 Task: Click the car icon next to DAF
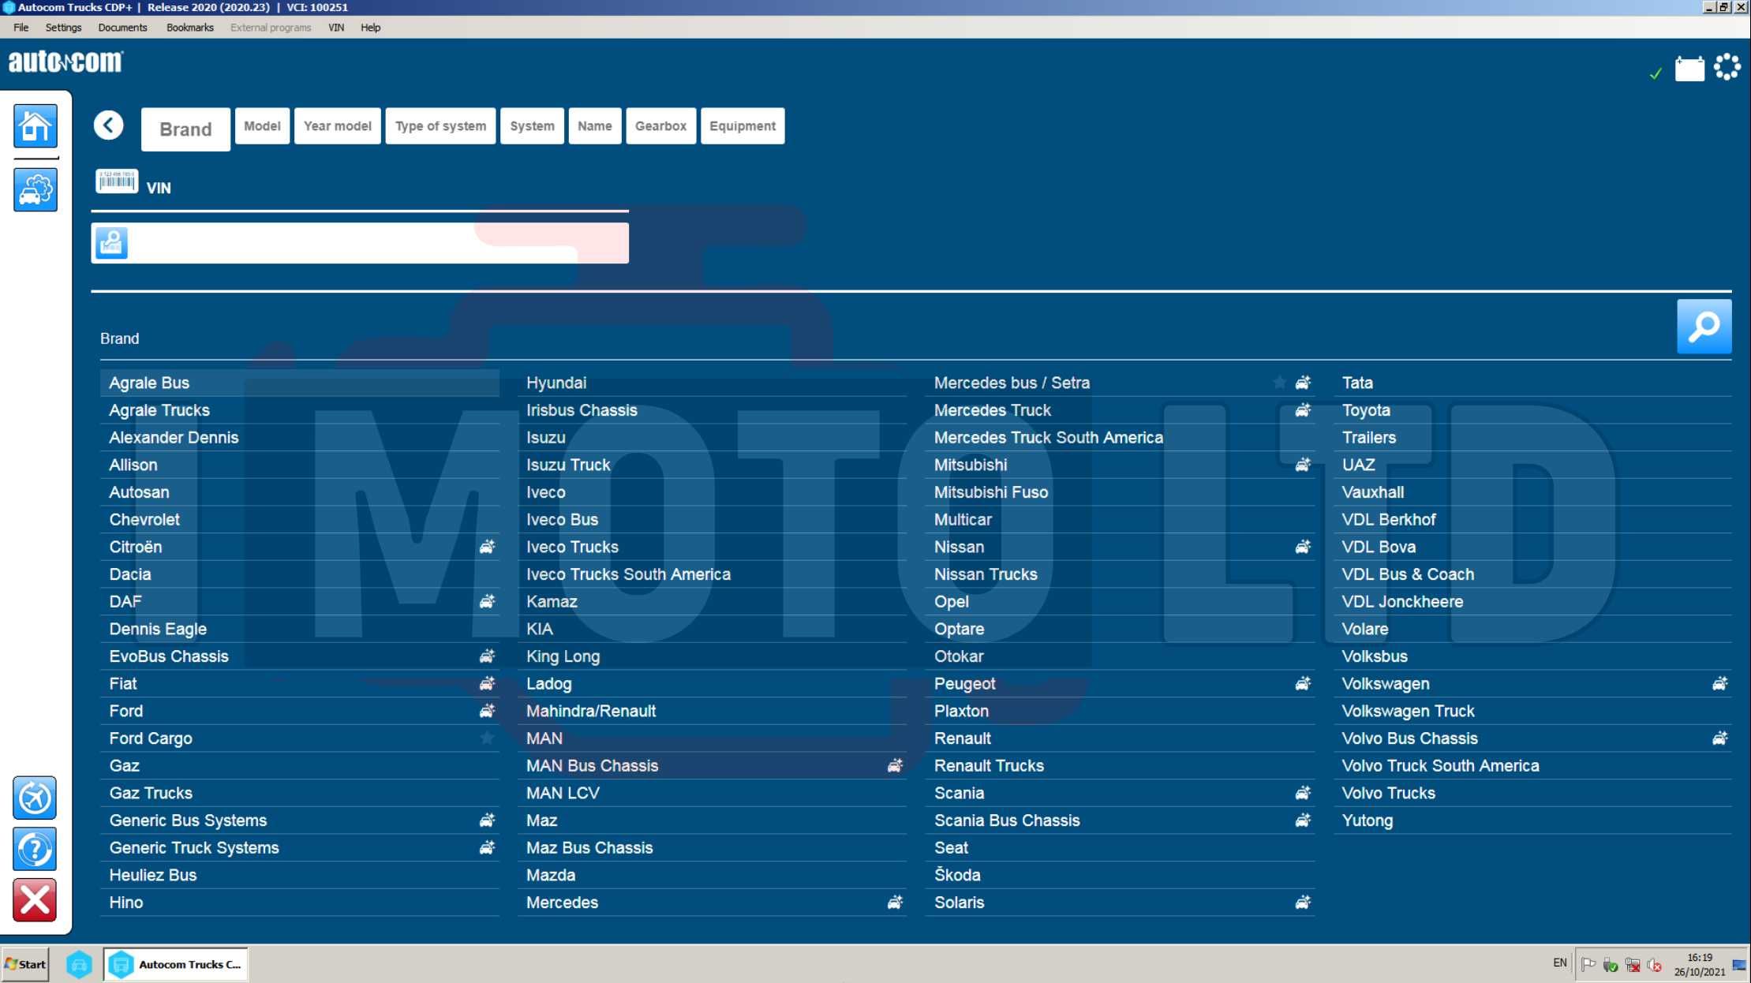pyautogui.click(x=488, y=601)
